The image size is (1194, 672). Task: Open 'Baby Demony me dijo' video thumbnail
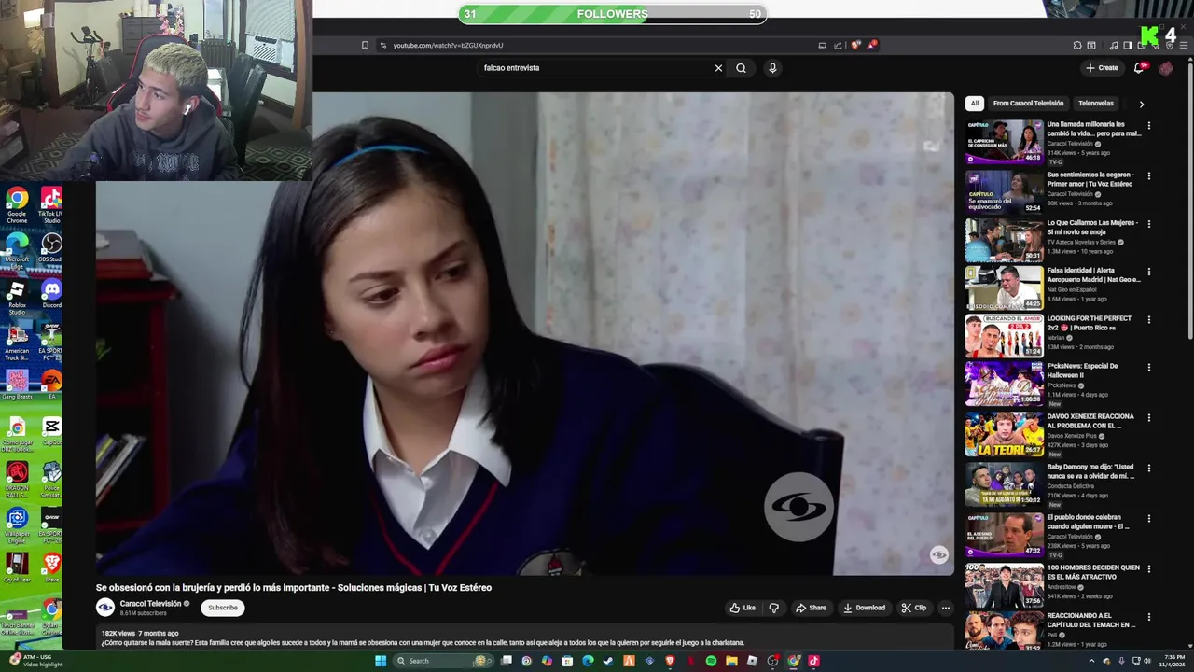pyautogui.click(x=1004, y=484)
